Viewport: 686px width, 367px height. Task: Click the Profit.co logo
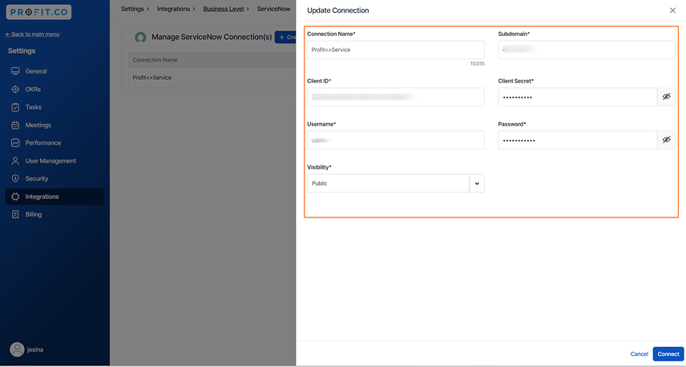(38, 12)
